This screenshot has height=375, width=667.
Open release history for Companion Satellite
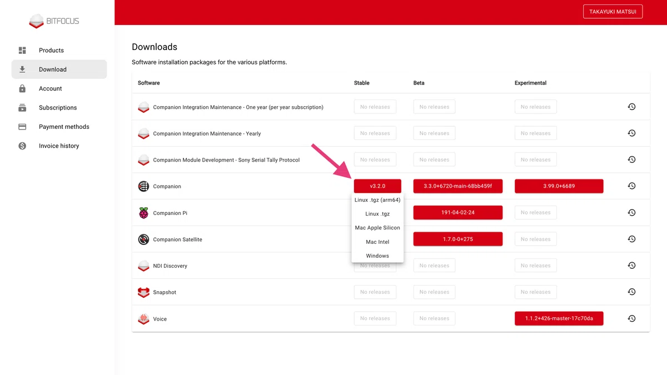(631, 239)
